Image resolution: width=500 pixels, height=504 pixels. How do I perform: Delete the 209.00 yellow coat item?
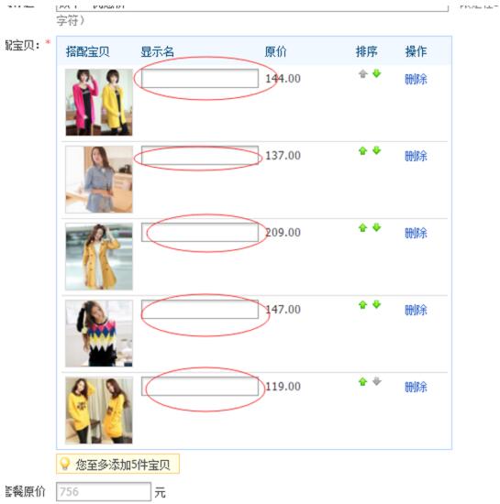click(x=416, y=233)
